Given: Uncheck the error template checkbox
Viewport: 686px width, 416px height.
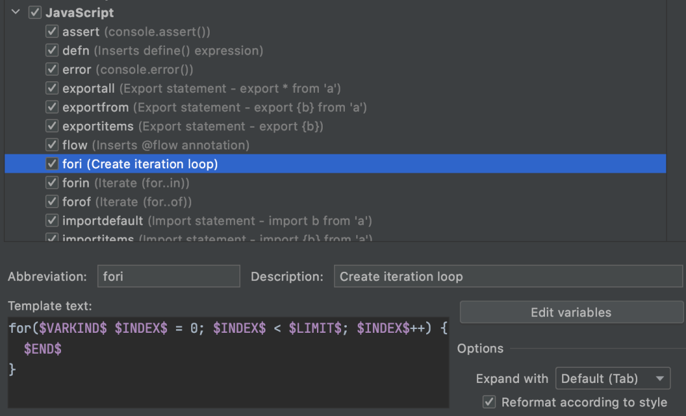Looking at the screenshot, I should tap(52, 70).
